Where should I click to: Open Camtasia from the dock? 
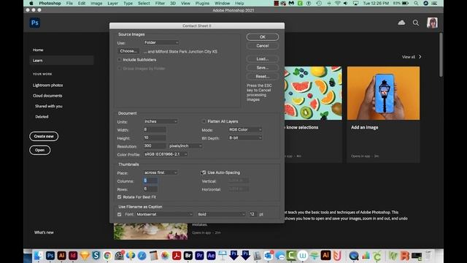(291, 256)
